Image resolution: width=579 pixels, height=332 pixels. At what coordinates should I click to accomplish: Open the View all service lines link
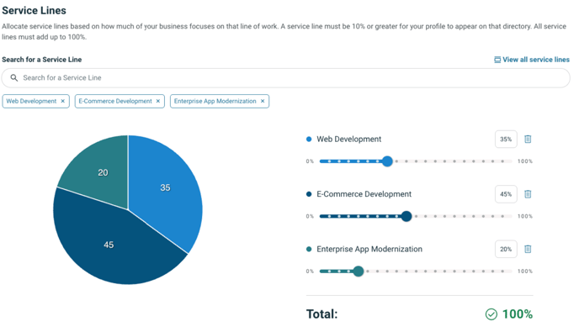pyautogui.click(x=536, y=60)
